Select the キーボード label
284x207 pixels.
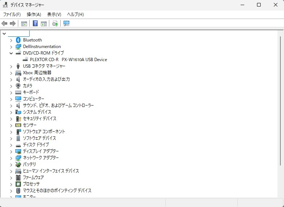click(31, 92)
